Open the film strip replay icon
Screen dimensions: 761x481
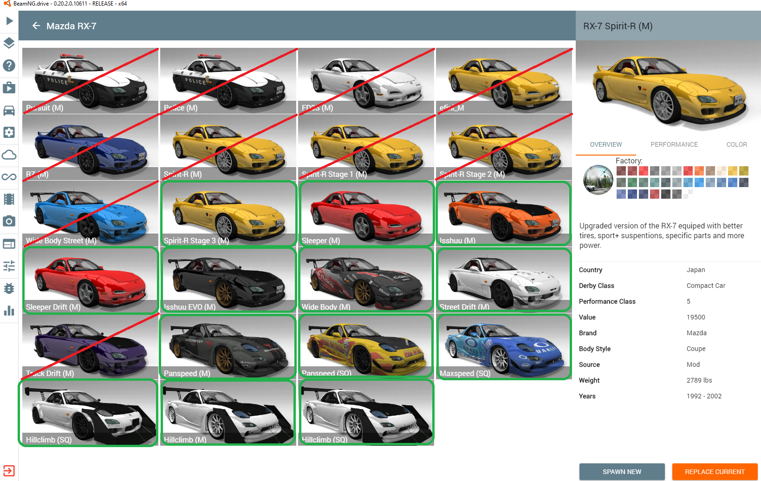[9, 199]
